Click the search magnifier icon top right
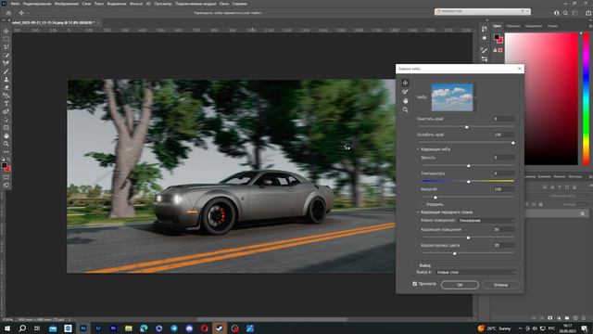The width and height of the screenshot is (593, 334). pyautogui.click(x=565, y=13)
